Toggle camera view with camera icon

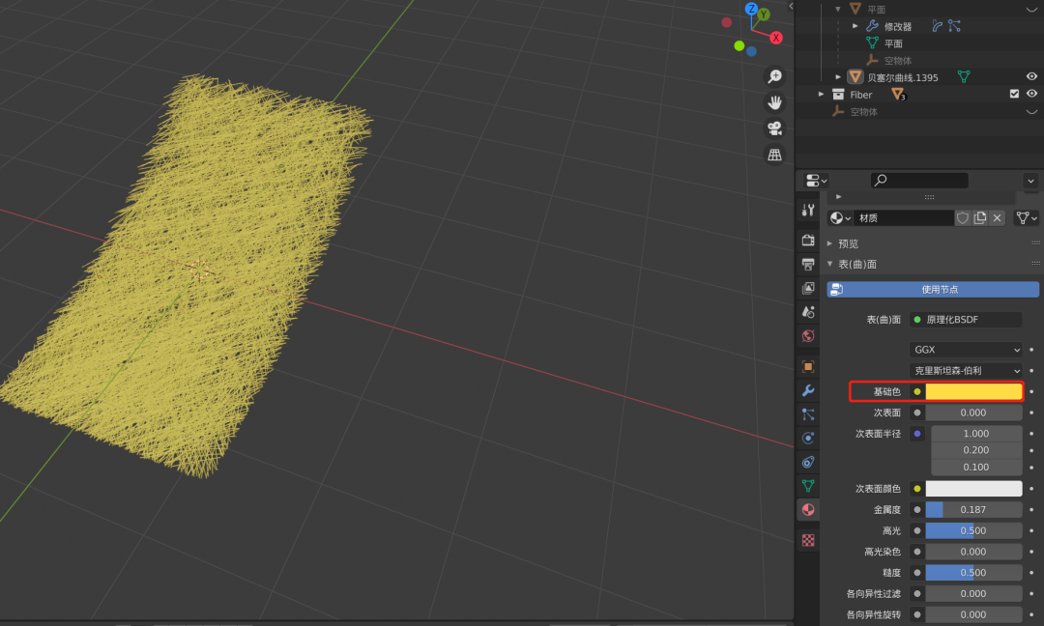pos(774,128)
